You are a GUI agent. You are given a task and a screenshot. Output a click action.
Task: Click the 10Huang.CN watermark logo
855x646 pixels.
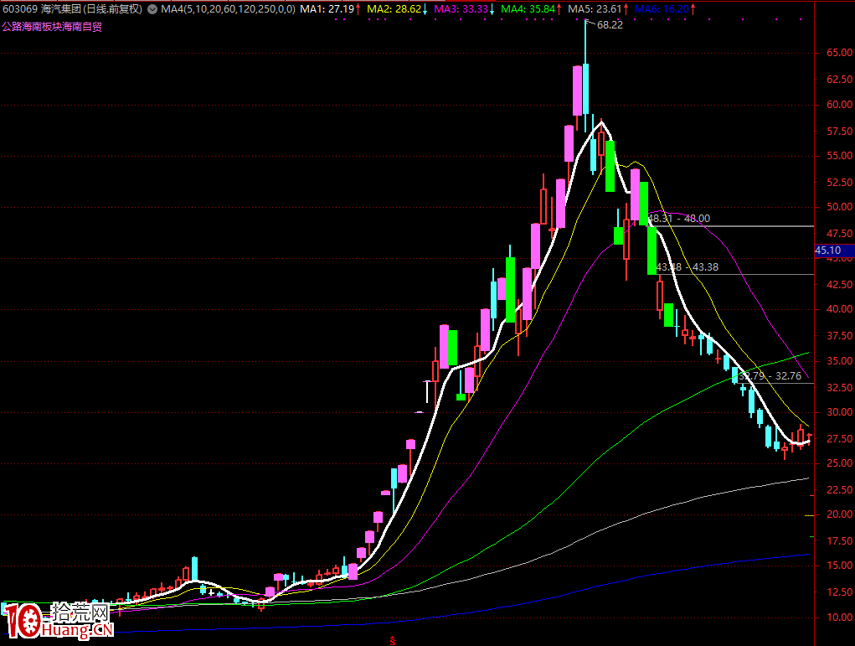57,621
